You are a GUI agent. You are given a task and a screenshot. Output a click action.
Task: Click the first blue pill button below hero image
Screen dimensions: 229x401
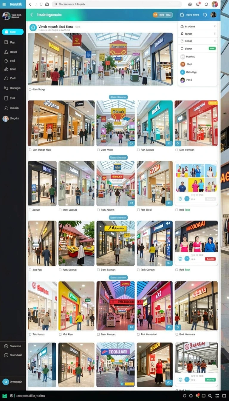(118, 97)
